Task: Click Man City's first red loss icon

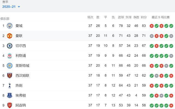Action: click(x=152, y=26)
